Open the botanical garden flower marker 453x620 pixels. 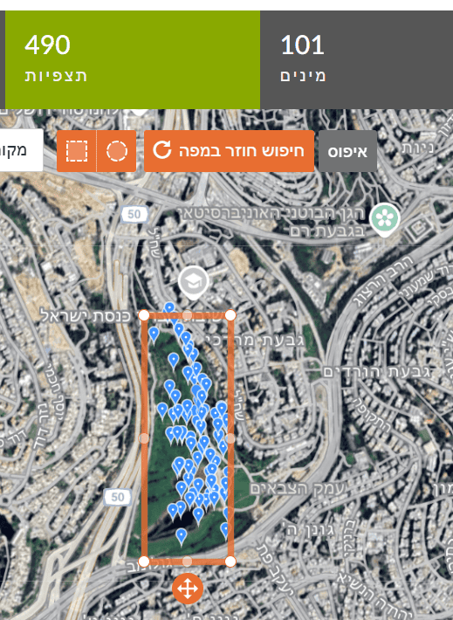tap(385, 220)
